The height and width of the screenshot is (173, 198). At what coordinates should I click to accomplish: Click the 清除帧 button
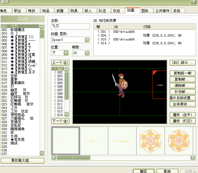(x=182, y=86)
